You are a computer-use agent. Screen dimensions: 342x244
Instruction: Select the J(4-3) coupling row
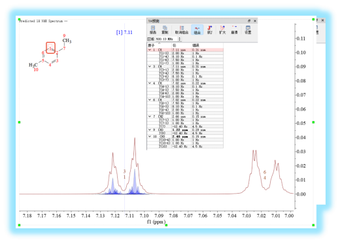(185, 90)
